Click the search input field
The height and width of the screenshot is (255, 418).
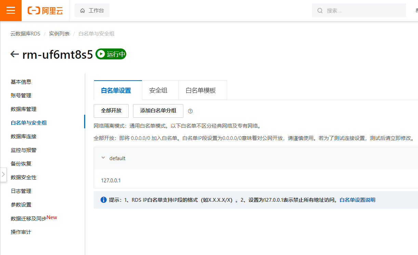pos(363,11)
